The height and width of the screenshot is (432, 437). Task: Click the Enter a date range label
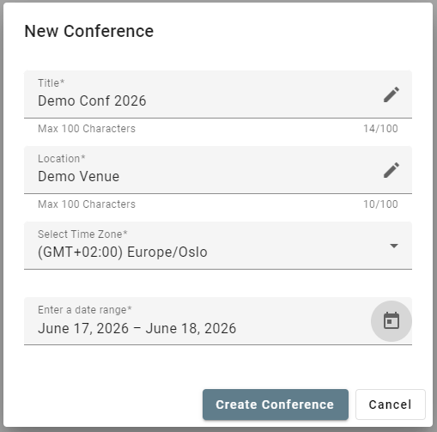(x=85, y=310)
